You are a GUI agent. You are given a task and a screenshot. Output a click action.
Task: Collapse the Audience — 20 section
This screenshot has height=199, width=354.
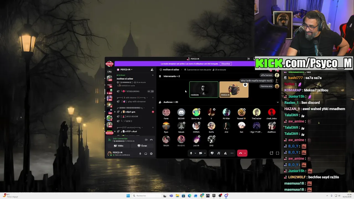[x=278, y=102]
